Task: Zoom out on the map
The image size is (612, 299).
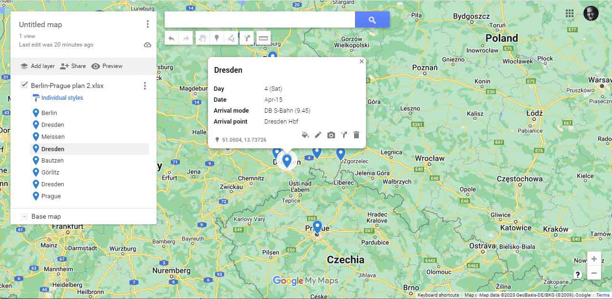Action: pyautogui.click(x=594, y=273)
